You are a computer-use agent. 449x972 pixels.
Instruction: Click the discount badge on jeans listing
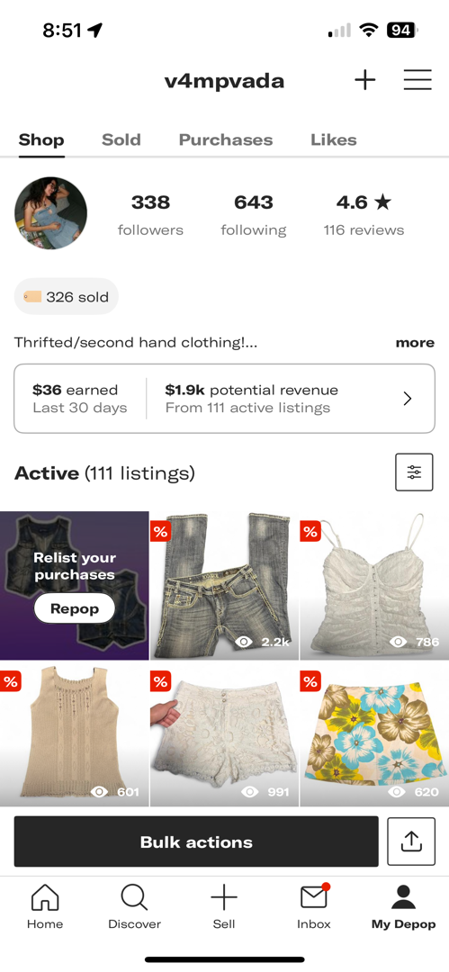(160, 531)
